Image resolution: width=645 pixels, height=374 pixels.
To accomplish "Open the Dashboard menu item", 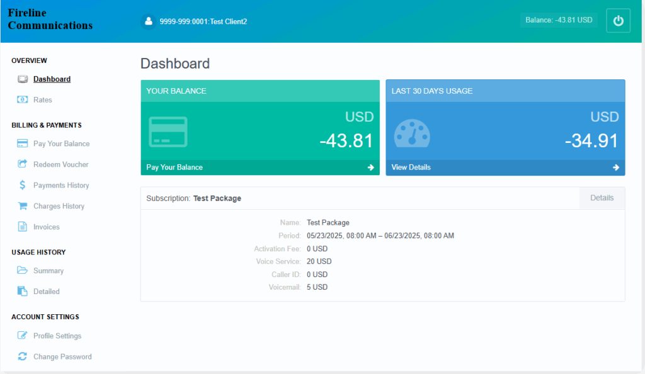I will [52, 79].
